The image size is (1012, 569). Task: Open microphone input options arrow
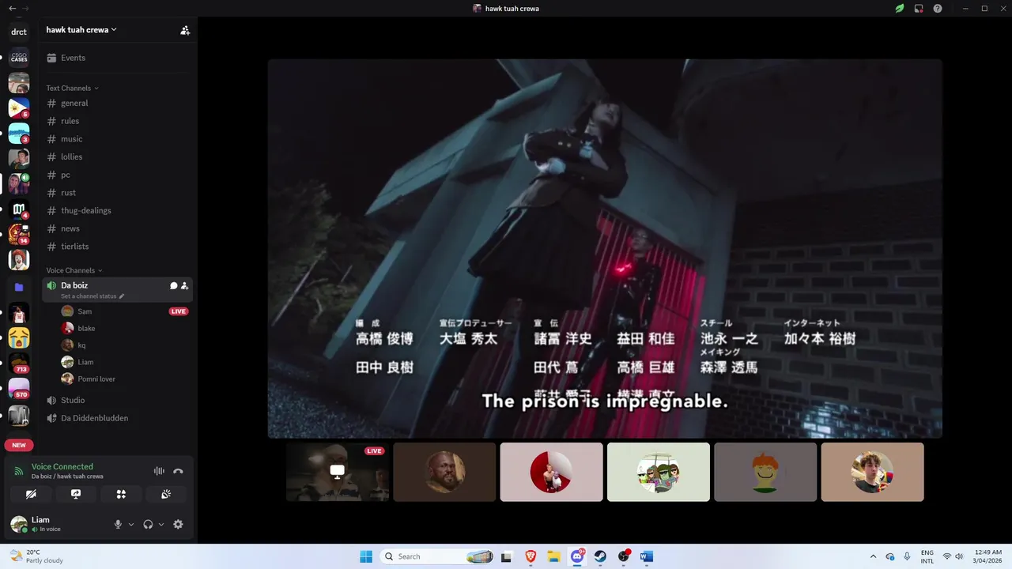click(x=131, y=525)
